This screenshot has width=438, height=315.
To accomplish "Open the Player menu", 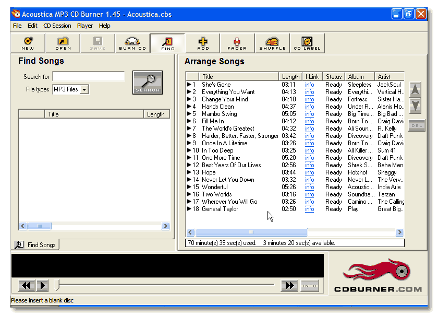I will coord(84,26).
